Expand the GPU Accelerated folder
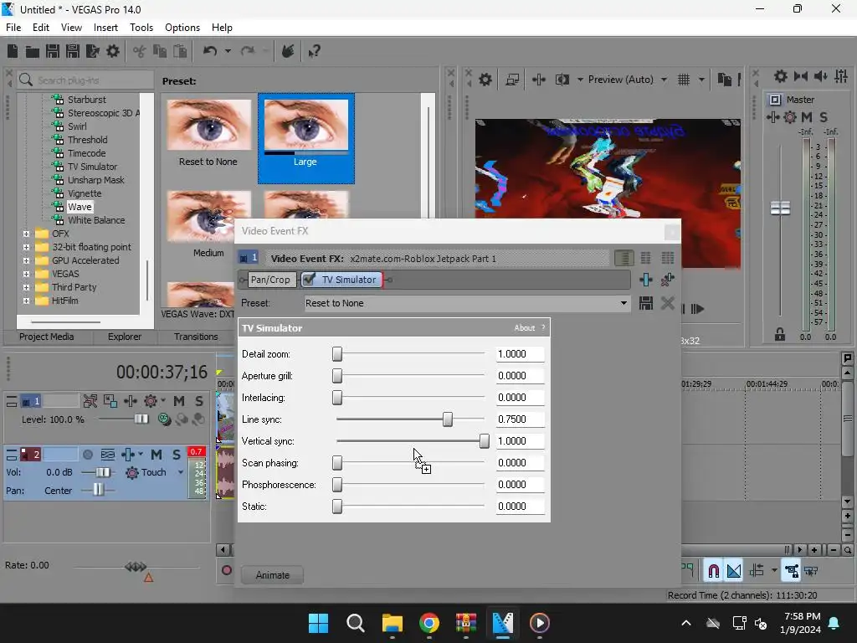The width and height of the screenshot is (857, 643). (x=26, y=260)
